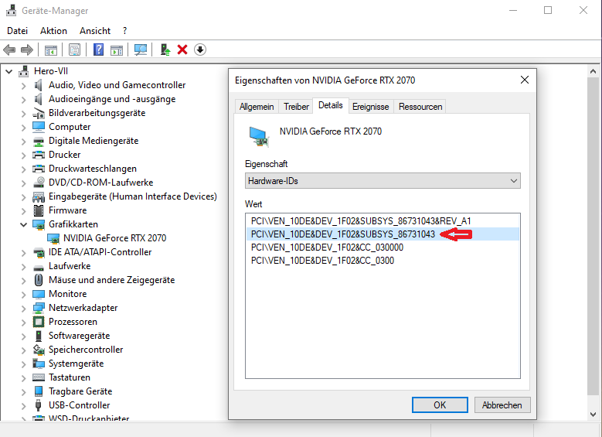
Task: Select the Details tab
Action: point(331,105)
